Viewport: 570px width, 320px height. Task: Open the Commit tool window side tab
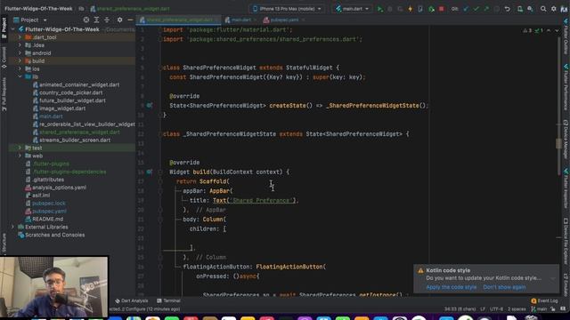[4, 58]
